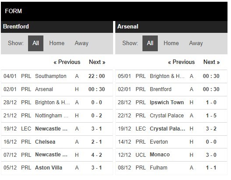The height and width of the screenshot is (180, 231).
Task: Open Brentford vs Aston Villa 3-1 result
Action: coord(57,168)
